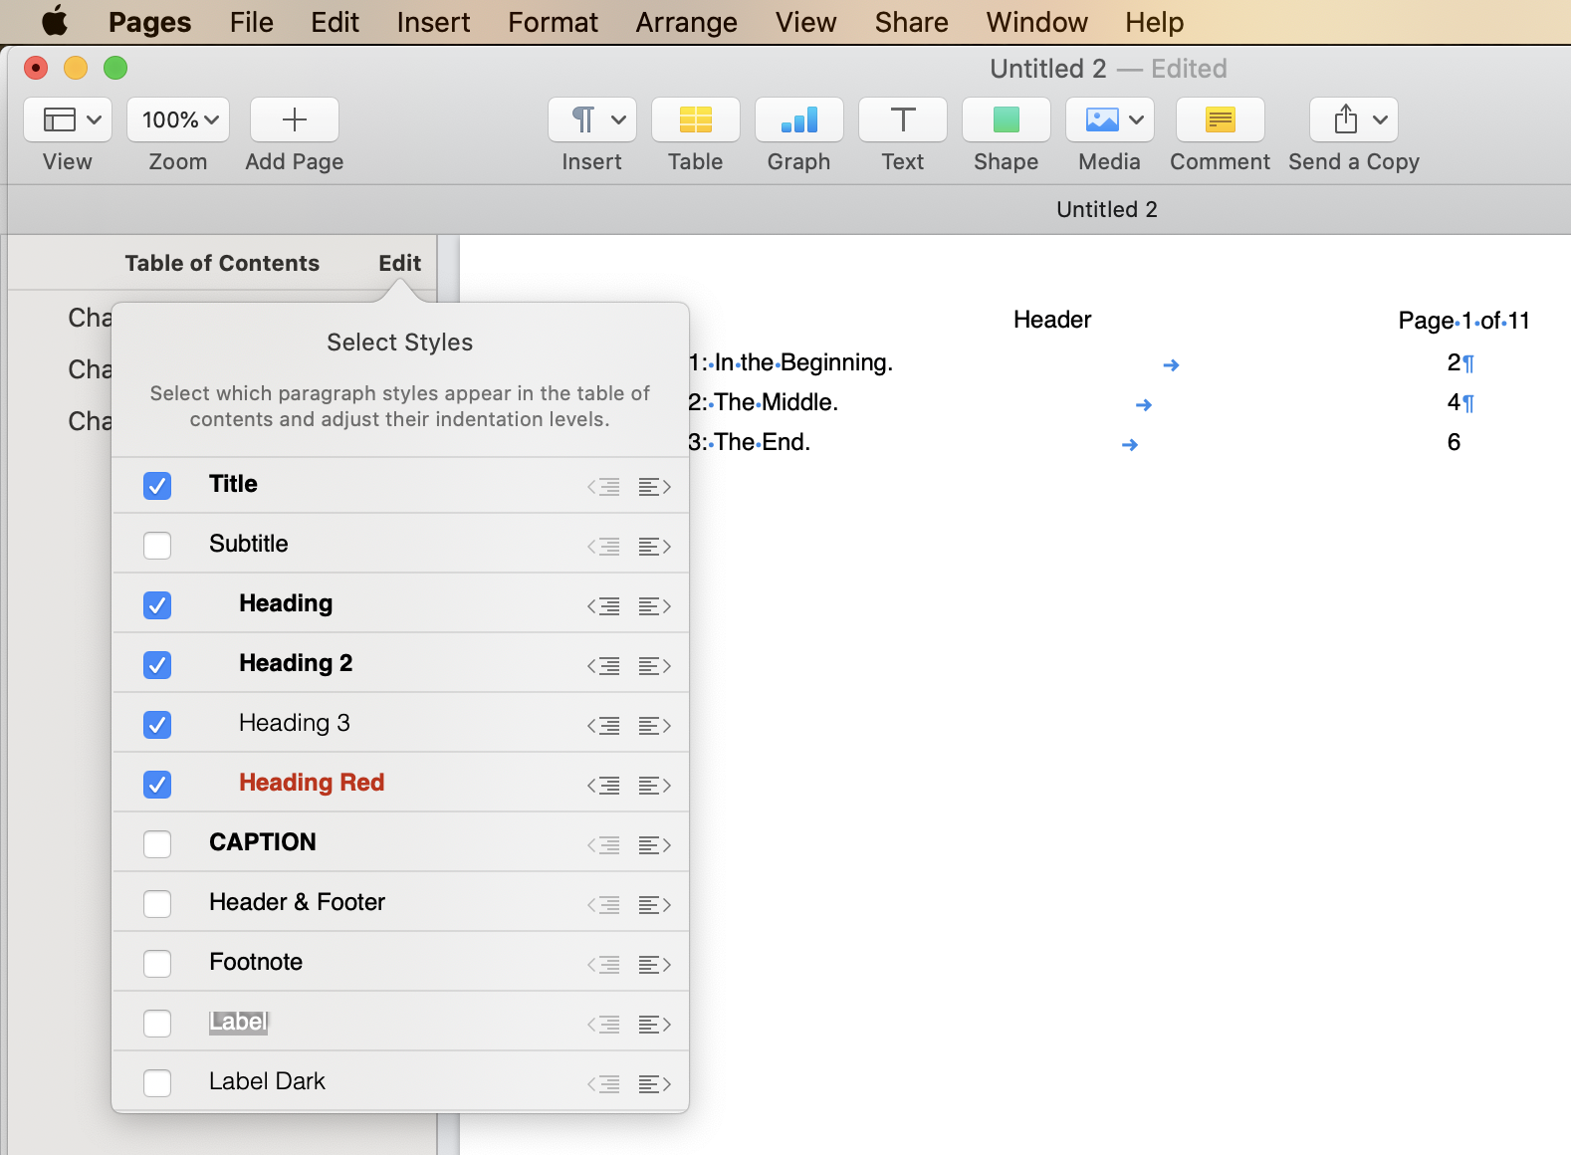
Task: Increase indent for Heading Red style
Action: click(x=654, y=786)
